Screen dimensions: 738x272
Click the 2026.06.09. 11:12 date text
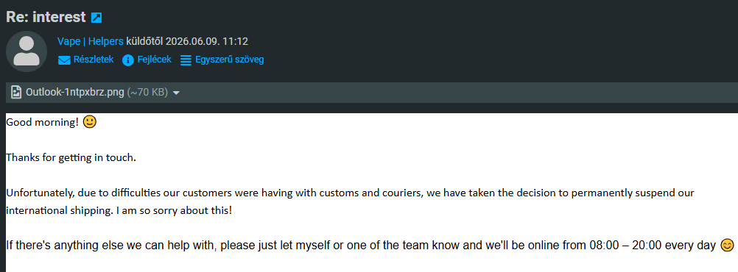207,41
